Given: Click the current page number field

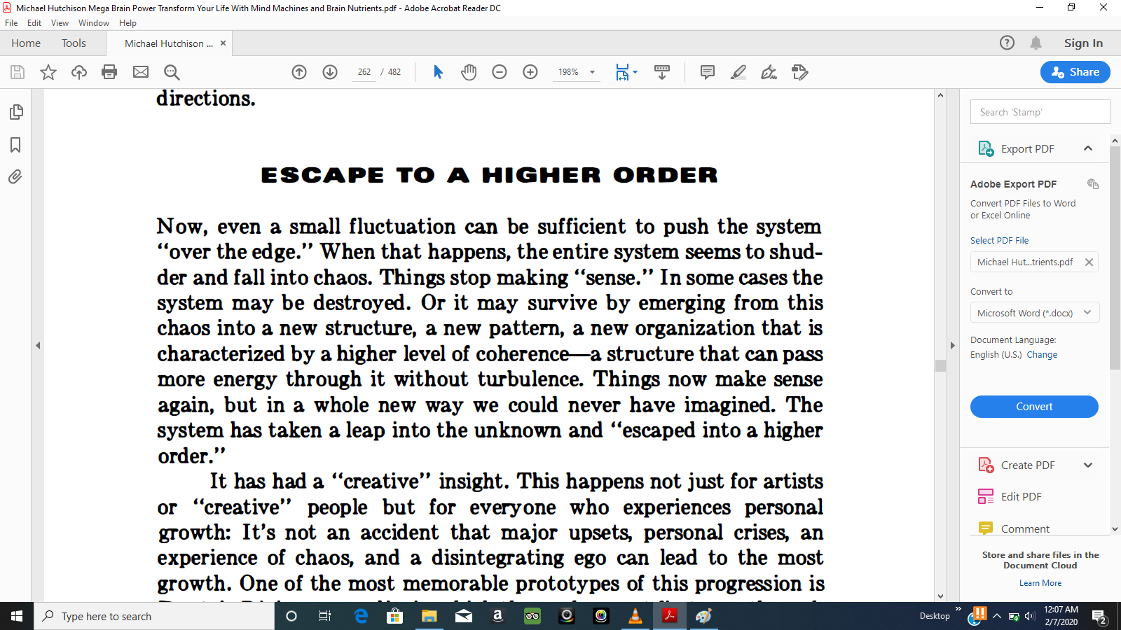Looking at the screenshot, I should click(x=364, y=72).
